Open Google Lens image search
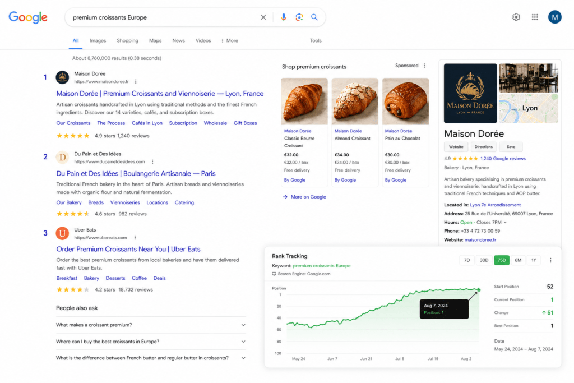The image size is (574, 383). pos(299,17)
